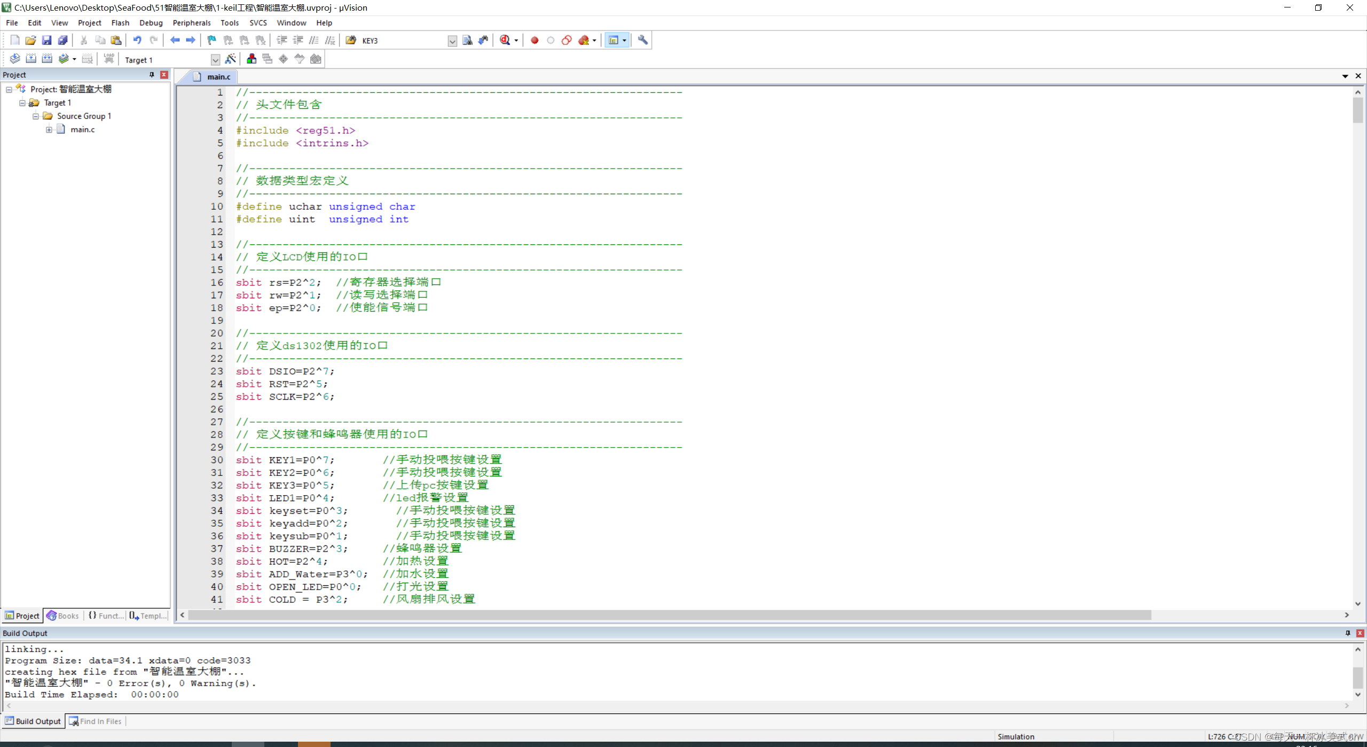This screenshot has height=747, width=1367.
Task: Open editor tab list dropdown arrow
Action: tap(1345, 76)
